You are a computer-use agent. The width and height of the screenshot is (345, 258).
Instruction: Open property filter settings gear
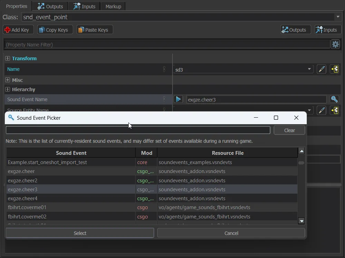(335, 44)
